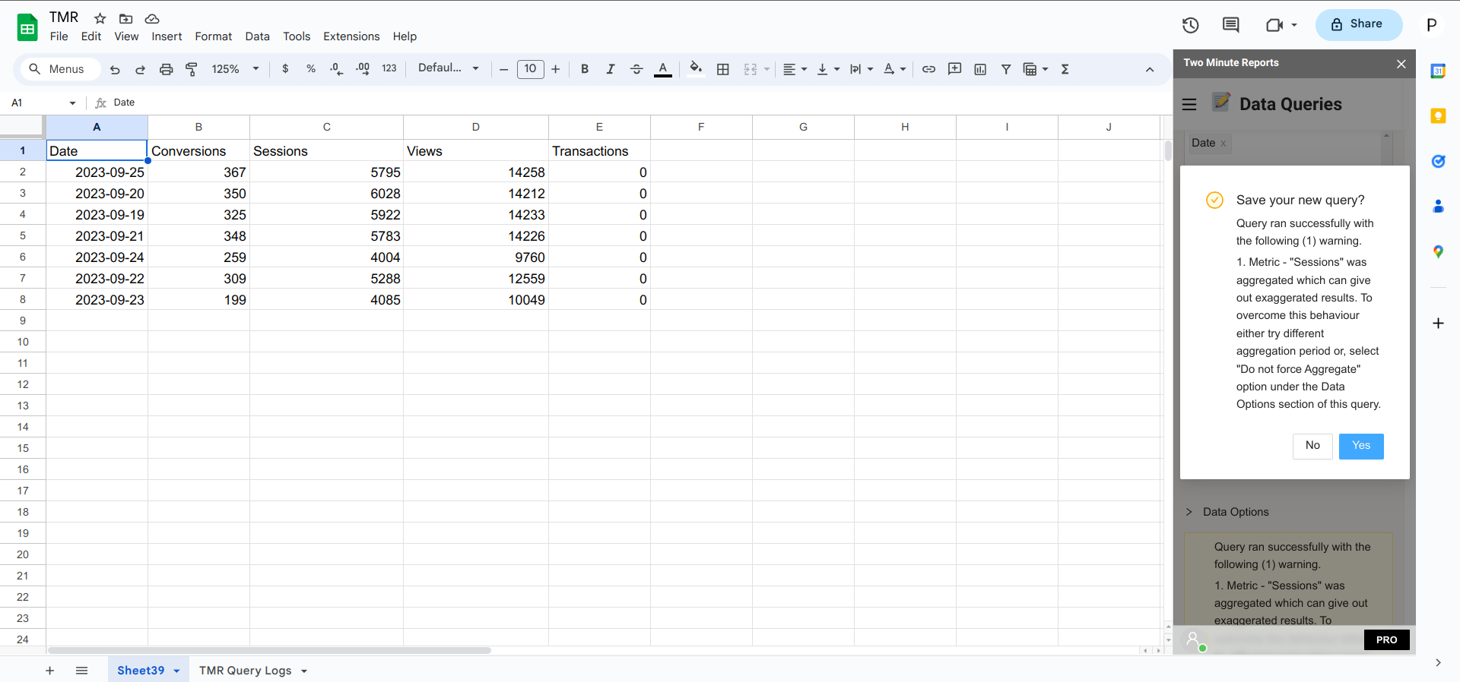Toggle italic formatting

(611, 69)
